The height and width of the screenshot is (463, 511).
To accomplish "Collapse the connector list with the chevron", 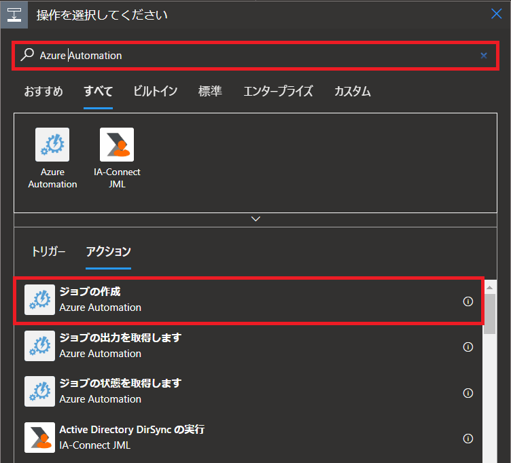I will coord(255,219).
